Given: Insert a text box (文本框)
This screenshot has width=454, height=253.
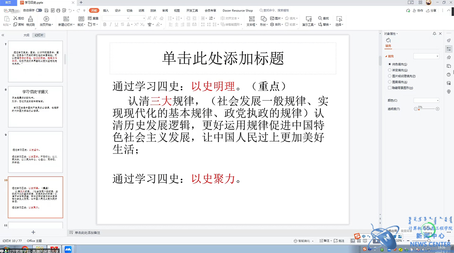Looking at the screenshot, I should point(251,21).
